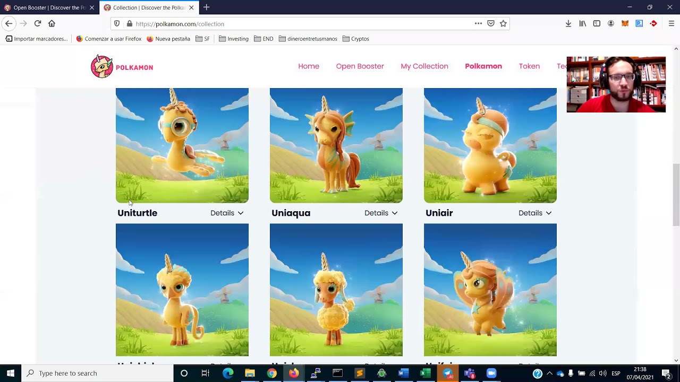Open the Importar marcadores bookmark
This screenshot has height=382, width=680.
click(x=37, y=39)
